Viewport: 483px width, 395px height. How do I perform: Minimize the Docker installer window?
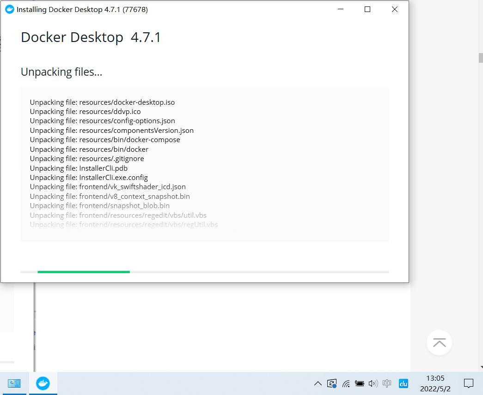340,9
